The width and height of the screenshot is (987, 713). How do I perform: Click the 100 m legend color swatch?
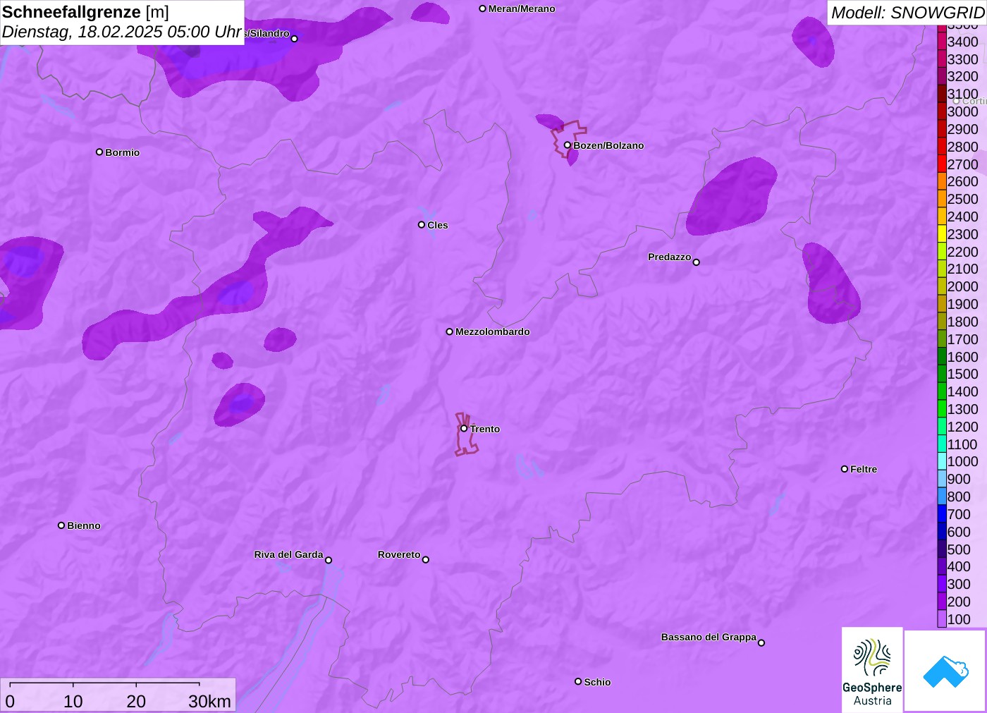[x=942, y=619]
